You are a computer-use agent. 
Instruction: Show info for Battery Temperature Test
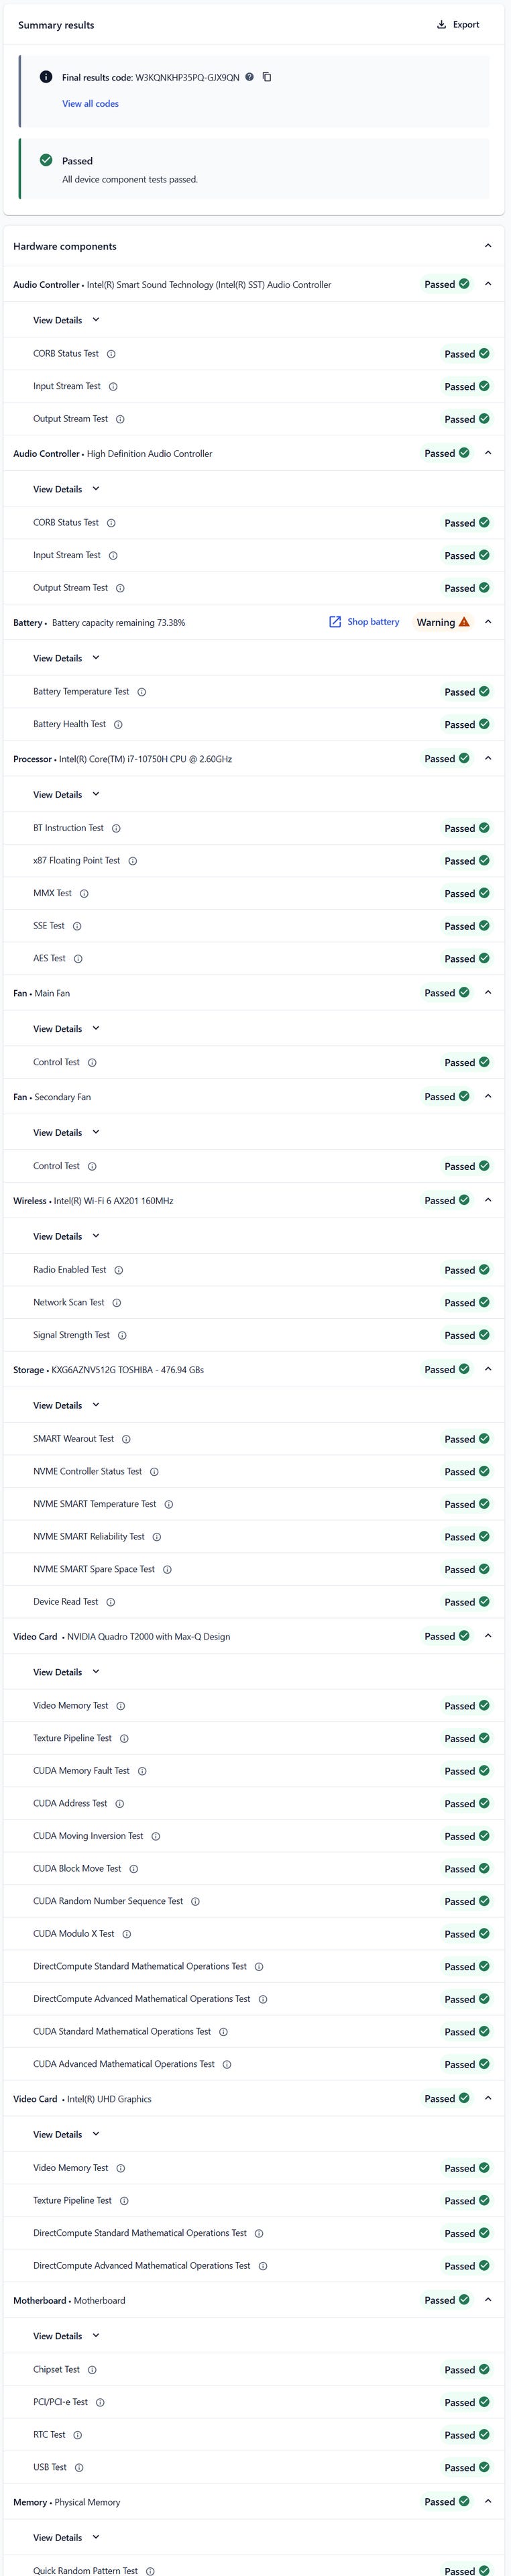tap(142, 692)
